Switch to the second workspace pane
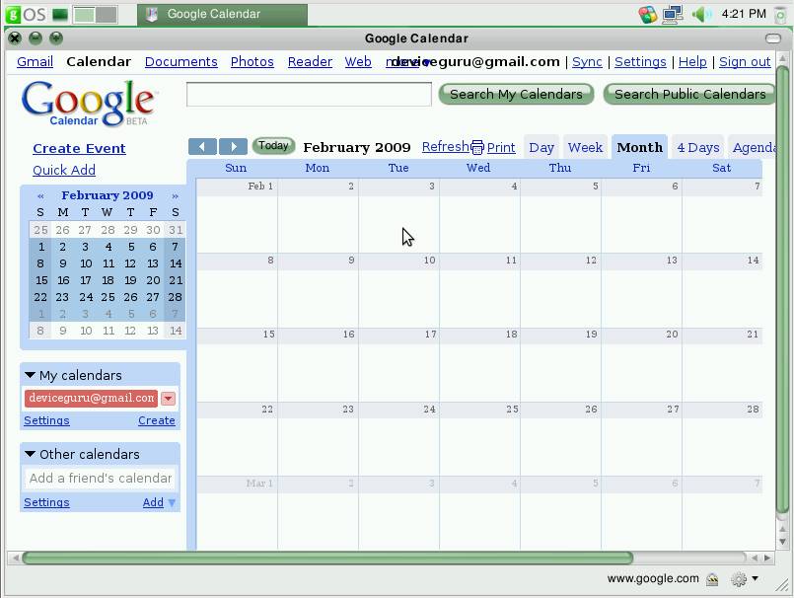Image resolution: width=794 pixels, height=598 pixels. pos(106,14)
